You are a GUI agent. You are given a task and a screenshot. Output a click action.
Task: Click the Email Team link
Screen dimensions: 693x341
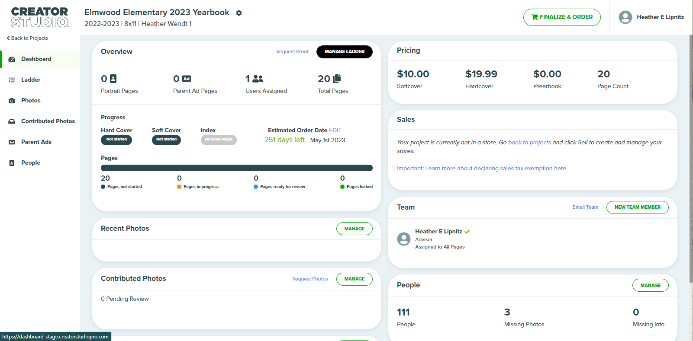[585, 207]
